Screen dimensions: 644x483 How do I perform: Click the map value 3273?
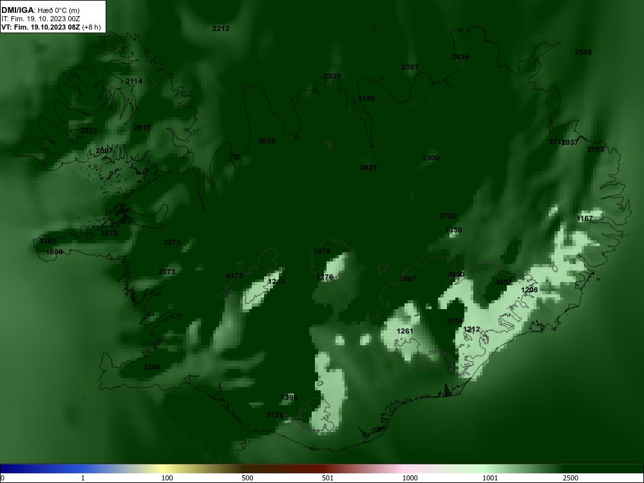(172, 242)
